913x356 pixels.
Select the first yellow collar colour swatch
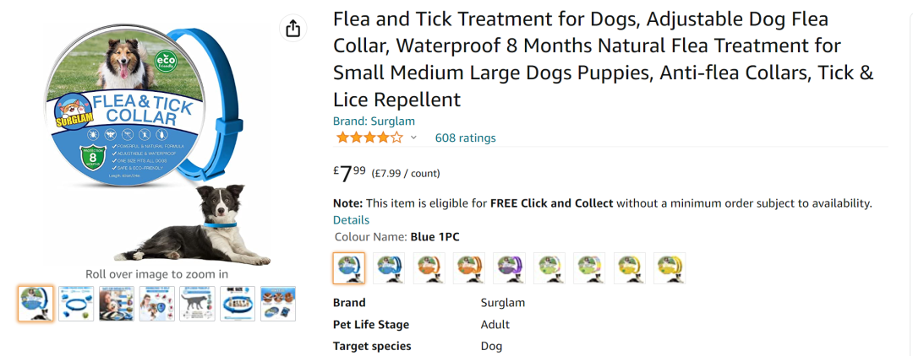tap(630, 268)
